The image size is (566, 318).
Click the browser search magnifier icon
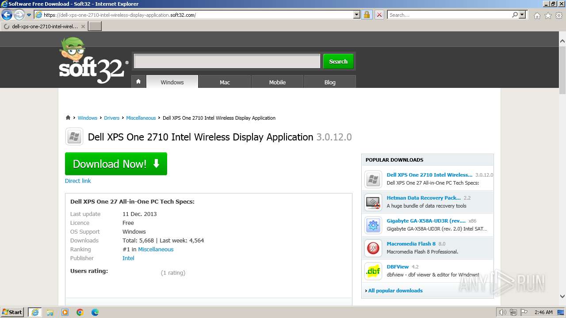[x=515, y=15]
